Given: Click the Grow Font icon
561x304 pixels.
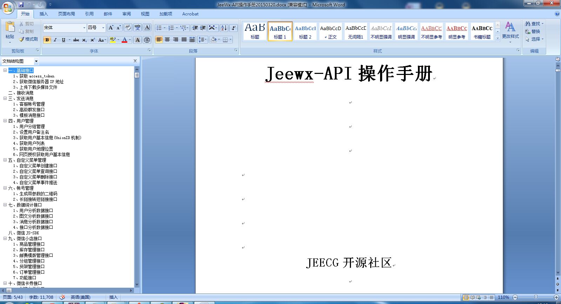Looking at the screenshot, I should click(x=111, y=28).
